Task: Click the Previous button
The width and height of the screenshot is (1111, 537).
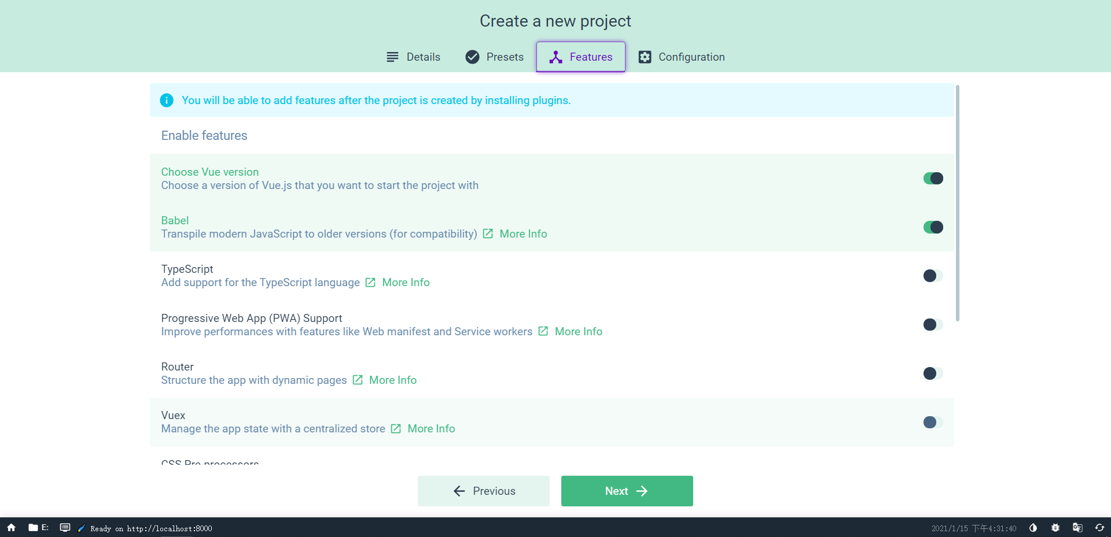Action: 484,491
